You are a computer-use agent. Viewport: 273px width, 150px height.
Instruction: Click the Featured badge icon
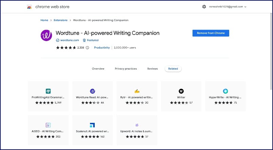84,40
